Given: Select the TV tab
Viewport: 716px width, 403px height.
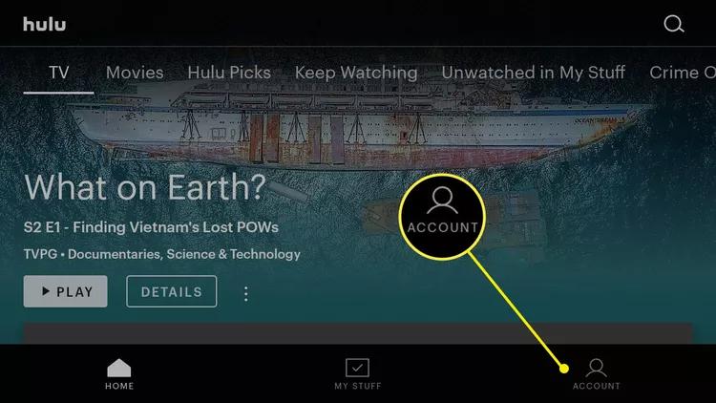Looking at the screenshot, I should (x=59, y=73).
